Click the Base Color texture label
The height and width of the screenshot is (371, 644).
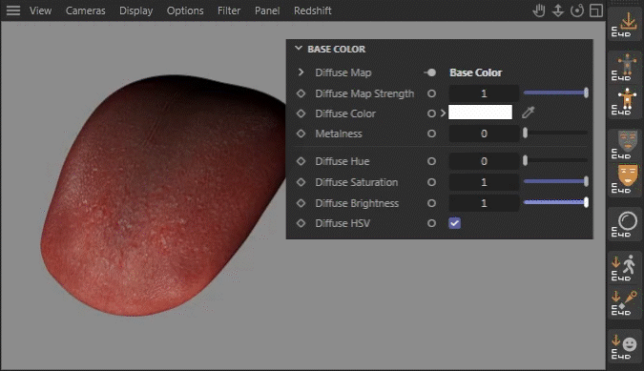tap(476, 72)
